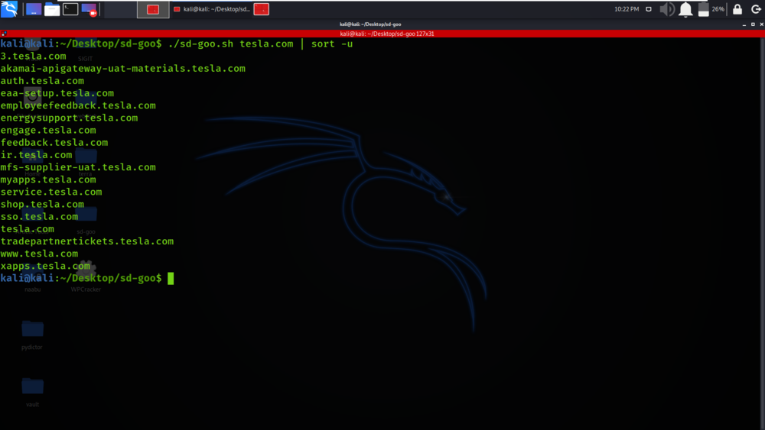This screenshot has width=765, height=430.
Task: Open the clock showing 10:22 PM
Action: [x=627, y=9]
